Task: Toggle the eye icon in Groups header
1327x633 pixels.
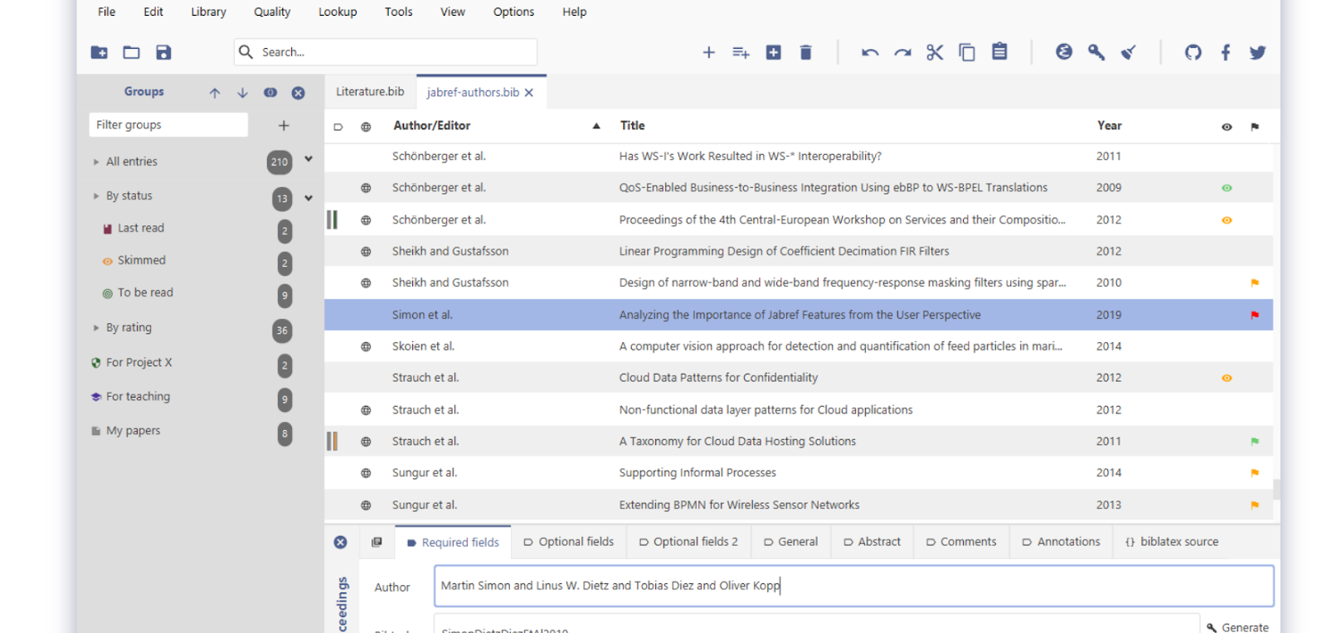Action: pos(270,93)
